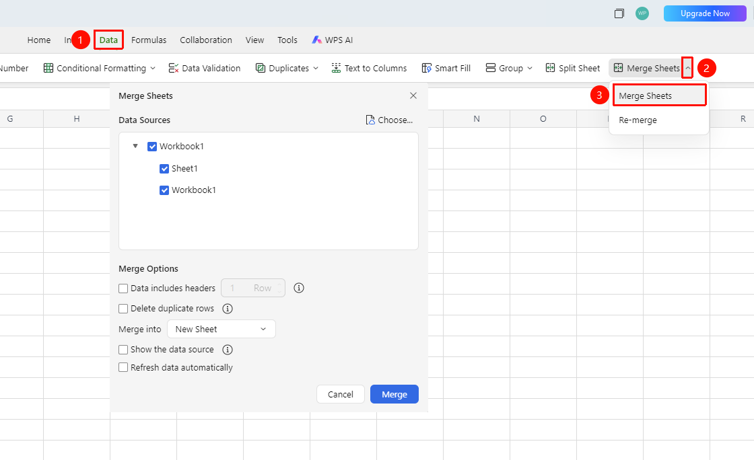Click the restore window icon beside avatar
Image resolution: width=754 pixels, height=460 pixels.
tap(619, 13)
